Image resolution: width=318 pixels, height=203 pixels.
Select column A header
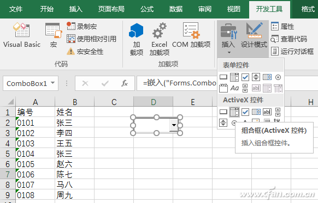[x=36, y=102]
